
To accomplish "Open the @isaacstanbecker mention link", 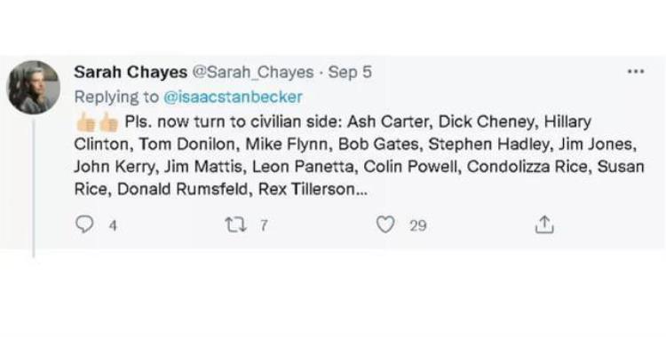I will pyautogui.click(x=233, y=98).
